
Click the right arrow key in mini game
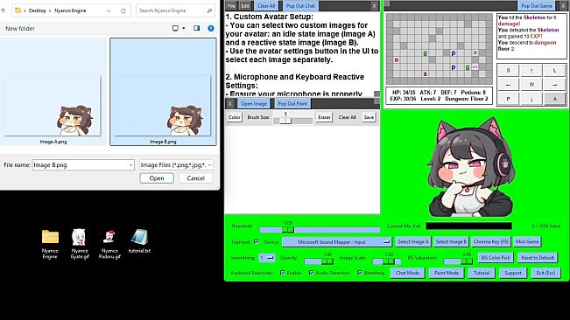(554, 85)
